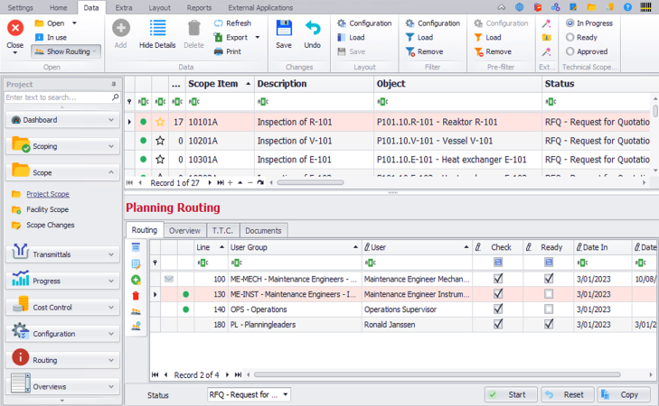This screenshot has width=659, height=406.
Task: Click Project search text field
Action: [58, 97]
